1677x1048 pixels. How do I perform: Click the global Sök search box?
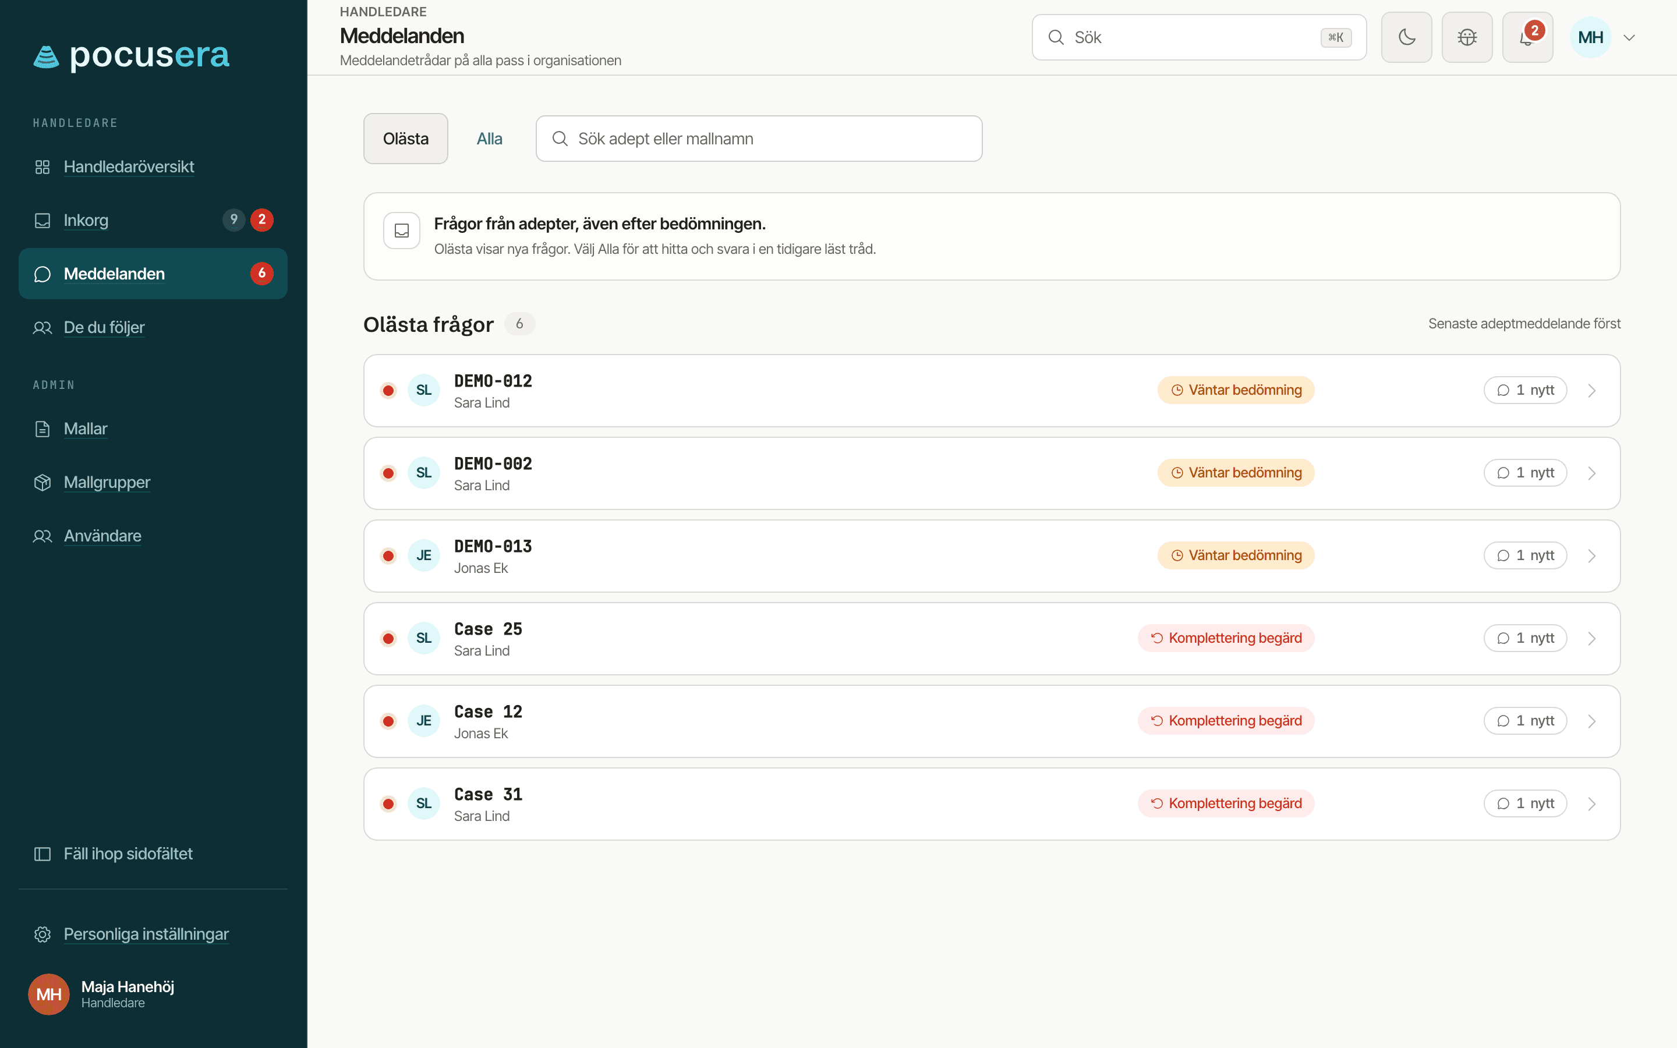pos(1199,37)
